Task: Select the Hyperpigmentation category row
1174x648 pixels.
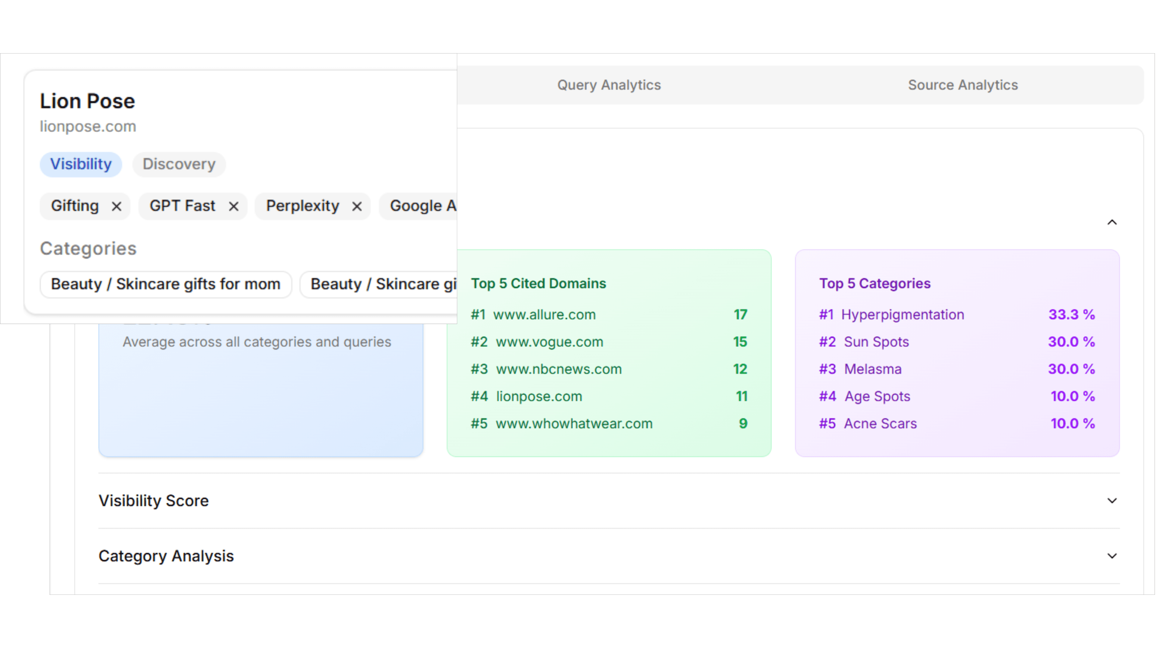Action: 902,314
